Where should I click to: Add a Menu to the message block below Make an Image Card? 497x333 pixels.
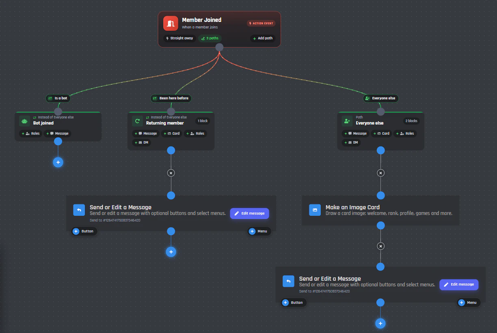click(469, 303)
